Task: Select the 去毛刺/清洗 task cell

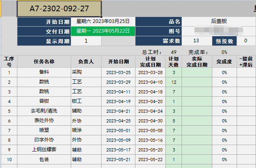Action: (x=44, y=111)
